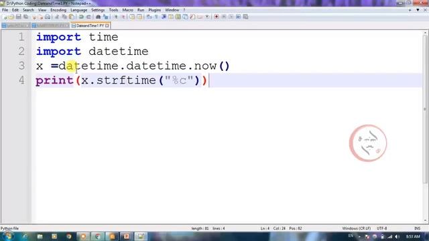The width and height of the screenshot is (429, 241).
Task: Open the View menu
Action: pyautogui.click(x=42, y=10)
